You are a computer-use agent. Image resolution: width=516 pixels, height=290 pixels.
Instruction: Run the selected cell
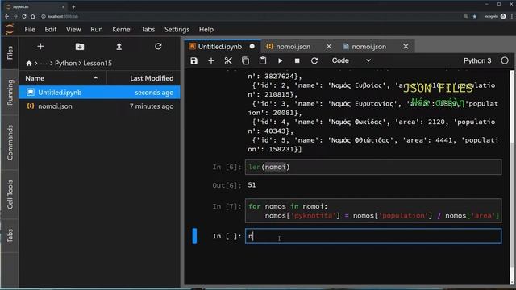click(280, 61)
